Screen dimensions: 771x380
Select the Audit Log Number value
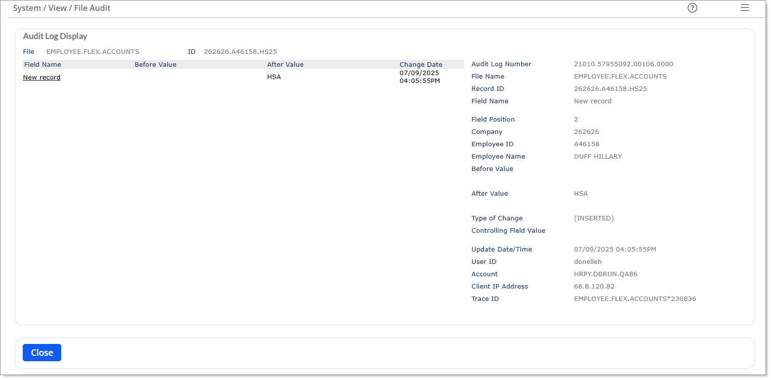(x=623, y=64)
